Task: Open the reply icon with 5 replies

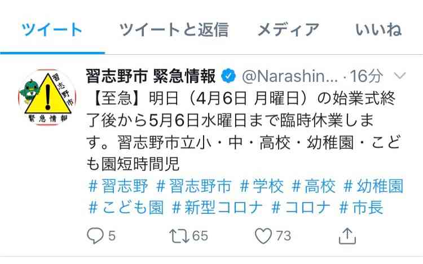Action: click(x=95, y=236)
